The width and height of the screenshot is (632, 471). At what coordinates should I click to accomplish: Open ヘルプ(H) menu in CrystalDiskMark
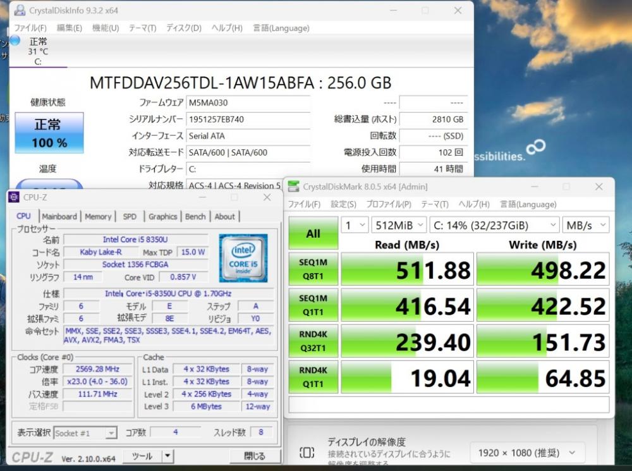(x=474, y=204)
